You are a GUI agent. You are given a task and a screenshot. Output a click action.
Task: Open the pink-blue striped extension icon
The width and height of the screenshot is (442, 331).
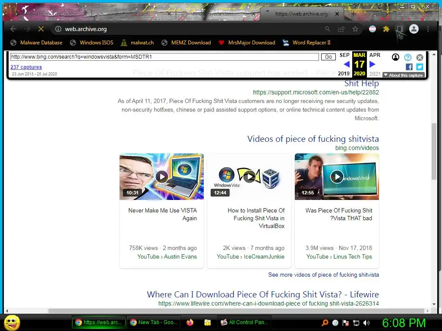click(x=373, y=29)
